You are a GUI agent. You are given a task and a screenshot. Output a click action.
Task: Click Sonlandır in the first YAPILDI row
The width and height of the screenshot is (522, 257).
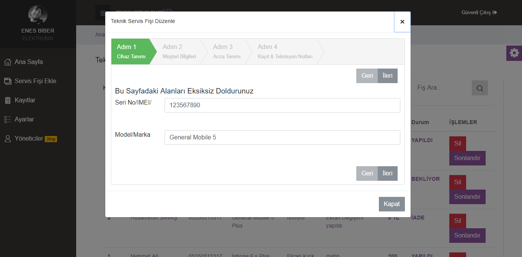[467, 158]
